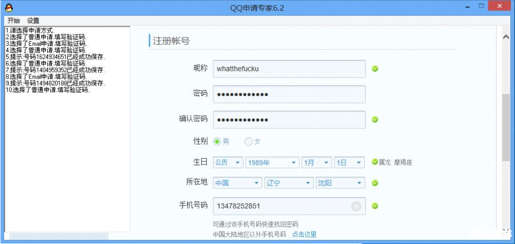Select log line 2.选择了普通申请.填写验证码

pos(46,37)
